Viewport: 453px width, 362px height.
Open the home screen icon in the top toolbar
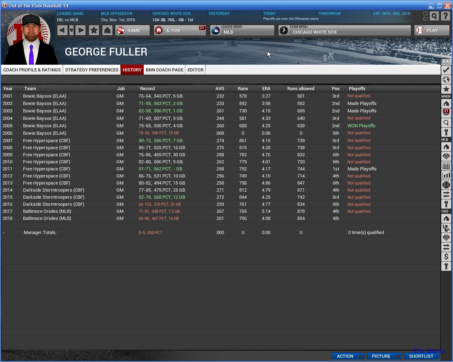tap(107, 30)
